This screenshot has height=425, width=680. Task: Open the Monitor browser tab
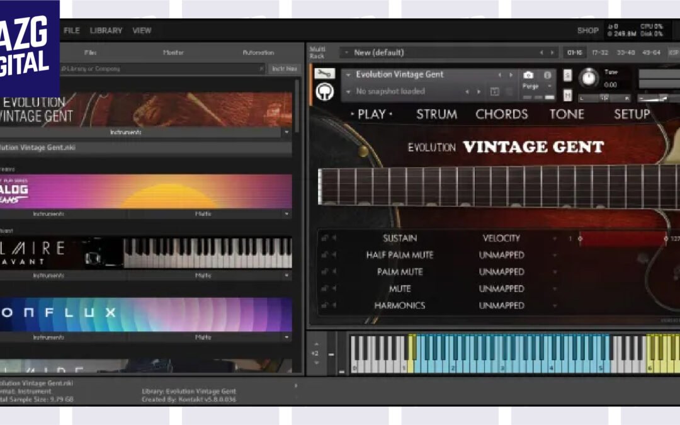click(173, 52)
